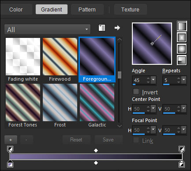Image resolution: width=191 pixels, height=171 pixels.
Task: Open the Focal Point V dropdown
Action: coord(184,130)
